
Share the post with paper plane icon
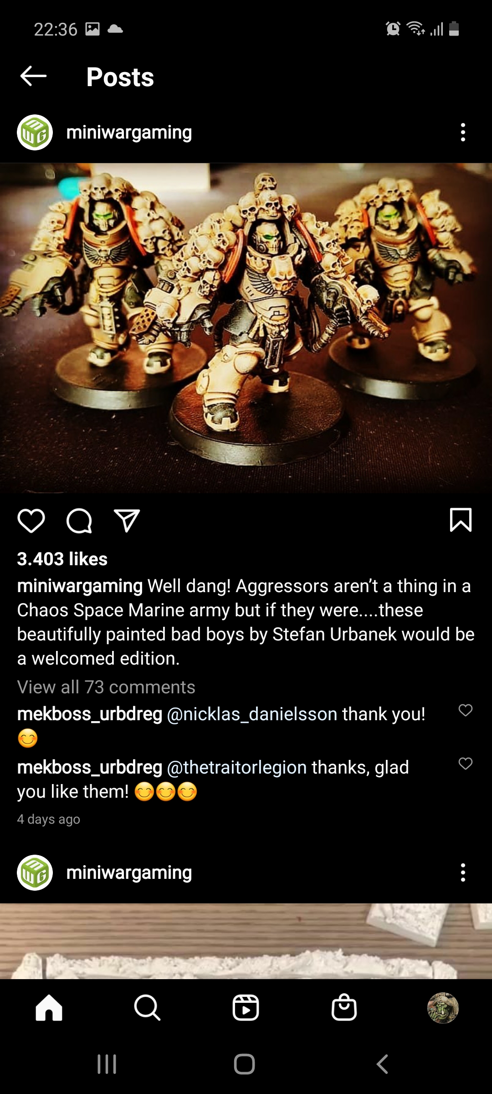127,521
